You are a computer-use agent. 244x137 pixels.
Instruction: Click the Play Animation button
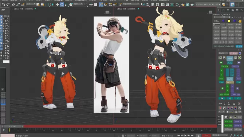185,136
